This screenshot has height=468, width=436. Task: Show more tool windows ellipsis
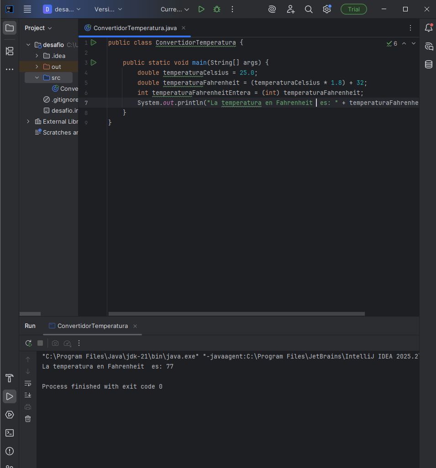[10, 69]
